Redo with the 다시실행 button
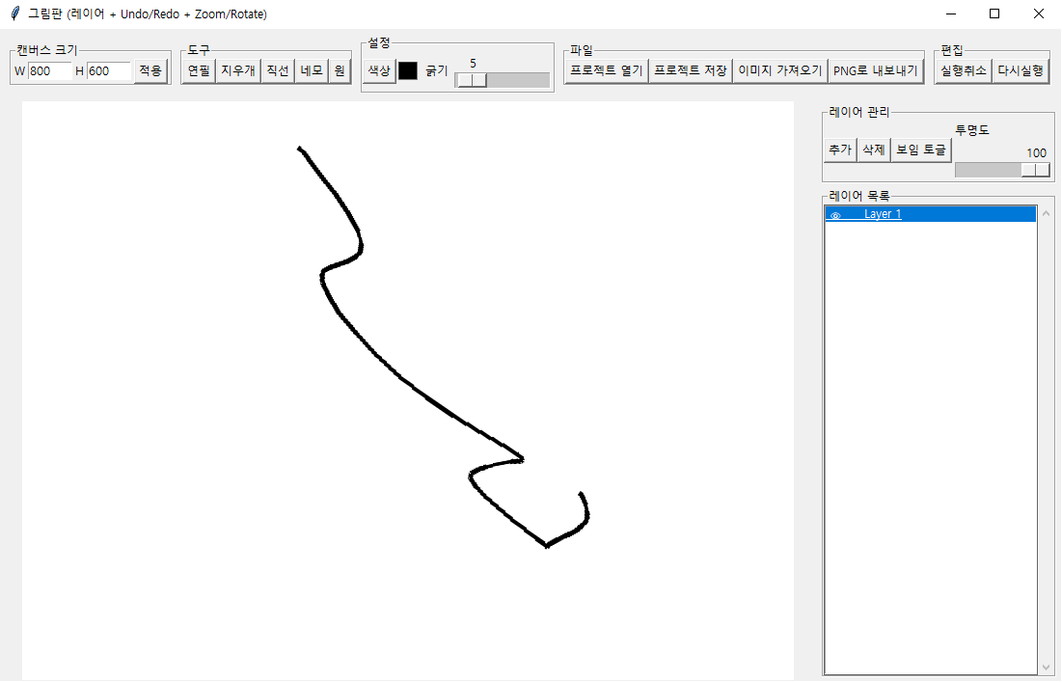 click(x=1021, y=71)
